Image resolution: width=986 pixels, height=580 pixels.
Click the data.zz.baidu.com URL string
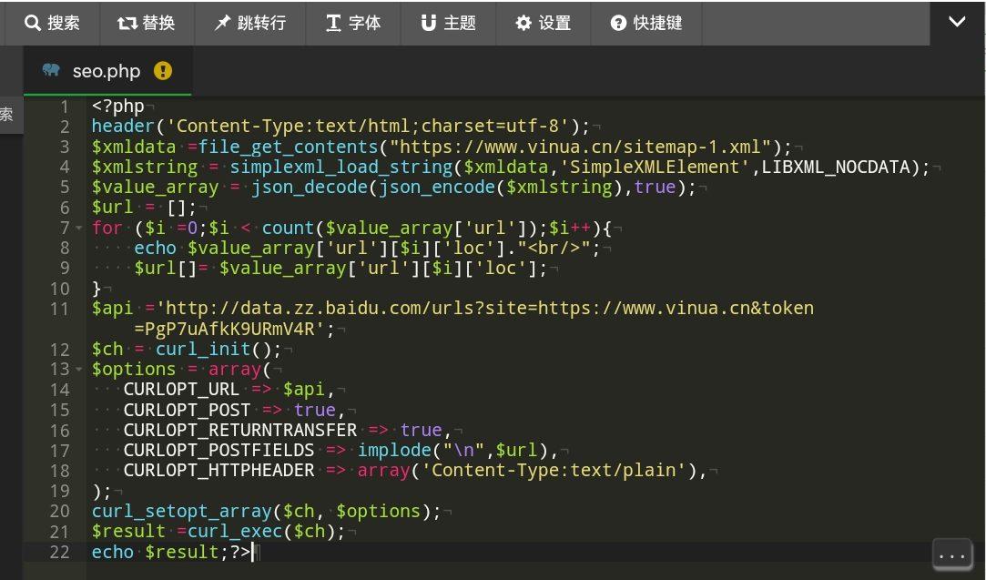(485, 309)
